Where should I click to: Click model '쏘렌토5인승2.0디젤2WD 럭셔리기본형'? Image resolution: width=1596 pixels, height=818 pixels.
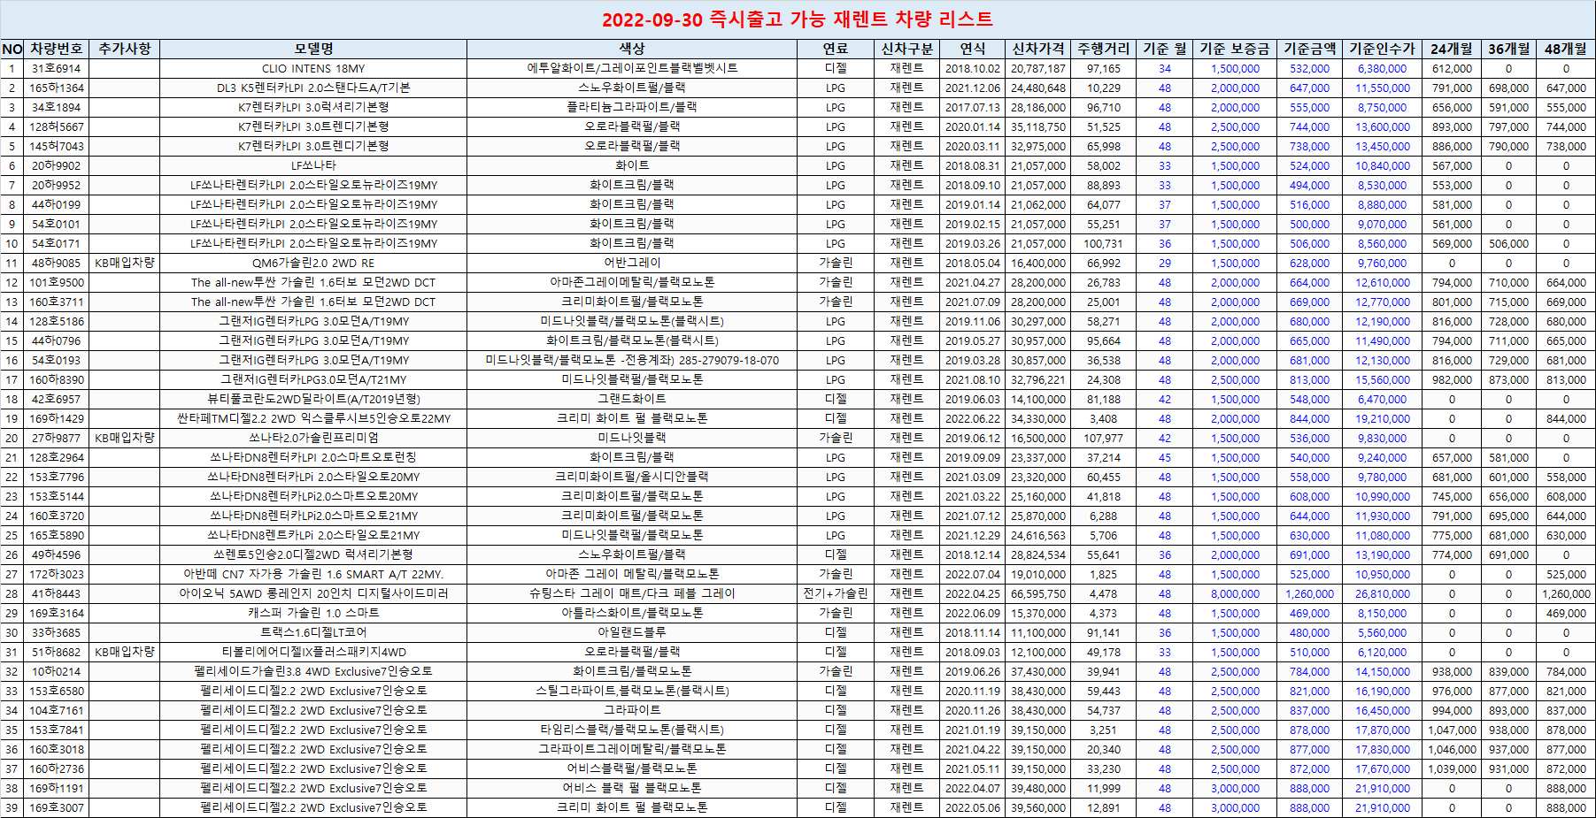[313, 554]
